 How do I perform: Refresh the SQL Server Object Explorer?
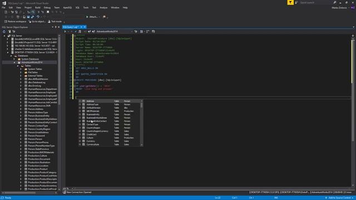(x=4, y=32)
